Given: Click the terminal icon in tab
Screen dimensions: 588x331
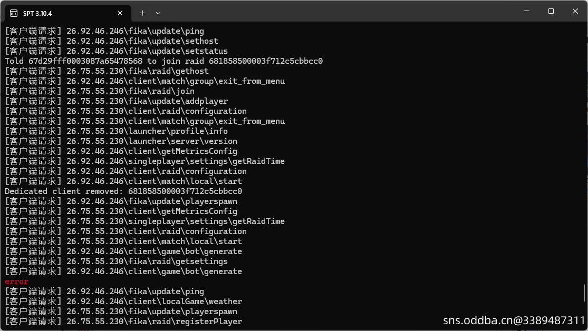Looking at the screenshot, I should tap(14, 14).
